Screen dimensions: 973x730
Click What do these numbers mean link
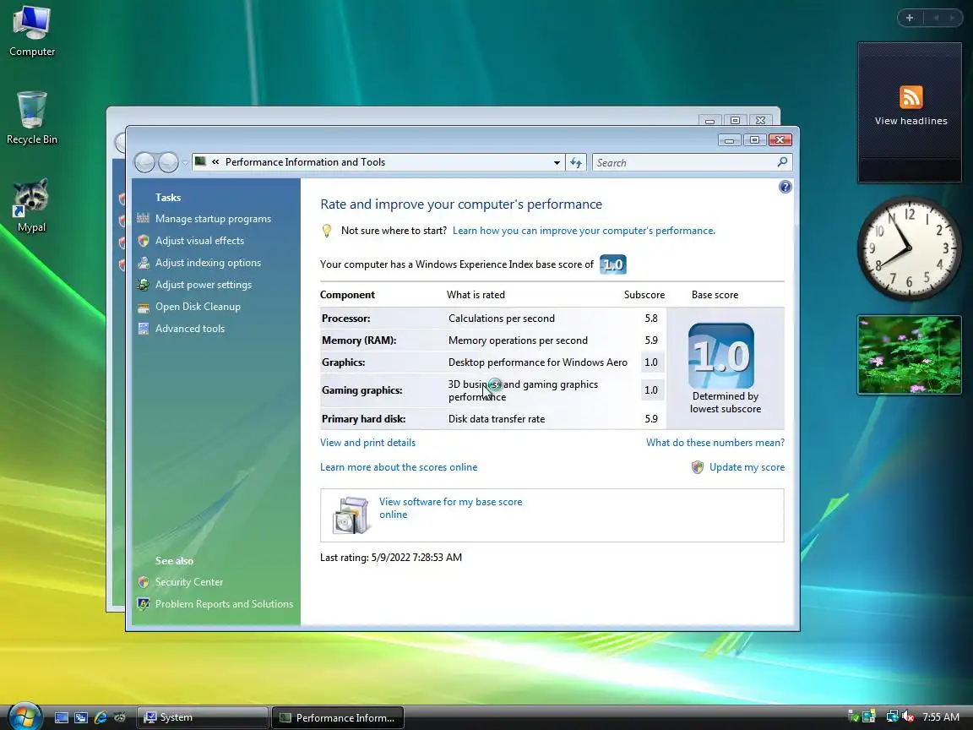click(x=715, y=443)
